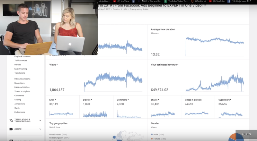The width and height of the screenshot is (257, 141).
Task: Click the UGA Portal tab favicon
Action: click(192, 1)
